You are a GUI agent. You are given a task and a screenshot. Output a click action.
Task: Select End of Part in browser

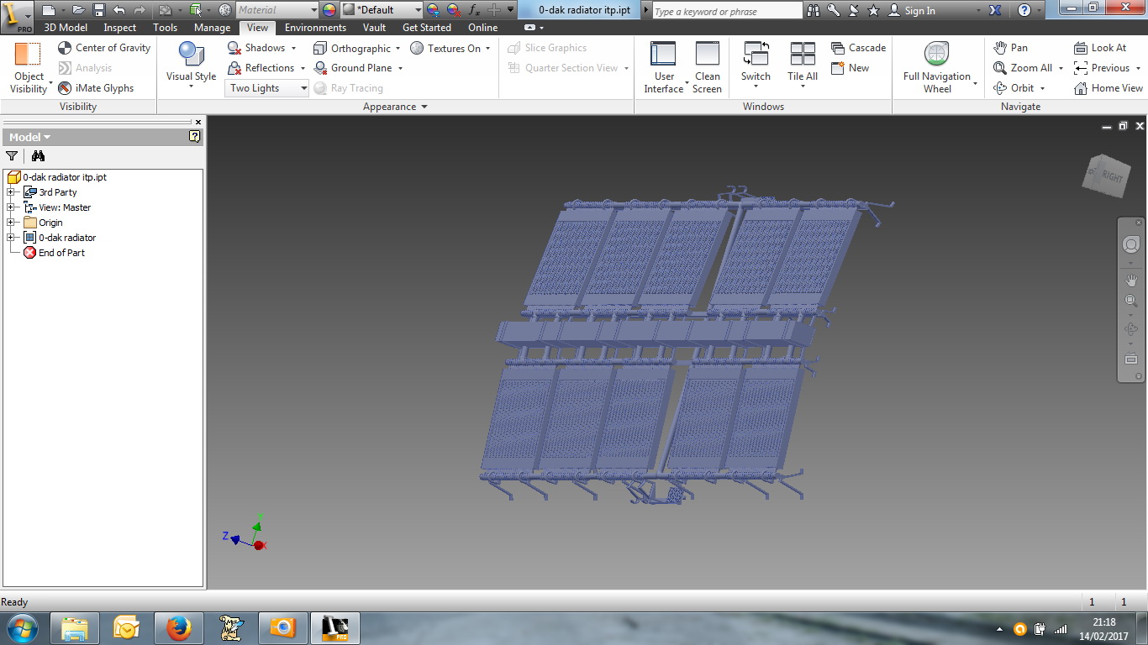pyautogui.click(x=54, y=253)
